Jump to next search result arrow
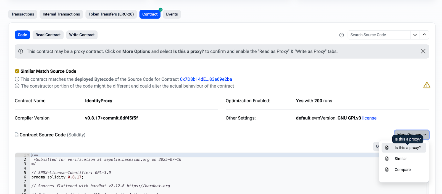Viewport: 442px width, 194px height. coord(415,35)
